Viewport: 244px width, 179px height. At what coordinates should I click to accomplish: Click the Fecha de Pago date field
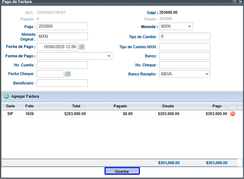57,47
